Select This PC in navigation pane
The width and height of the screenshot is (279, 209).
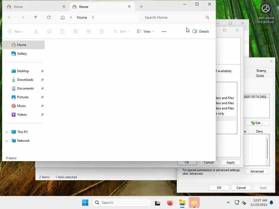[22, 132]
